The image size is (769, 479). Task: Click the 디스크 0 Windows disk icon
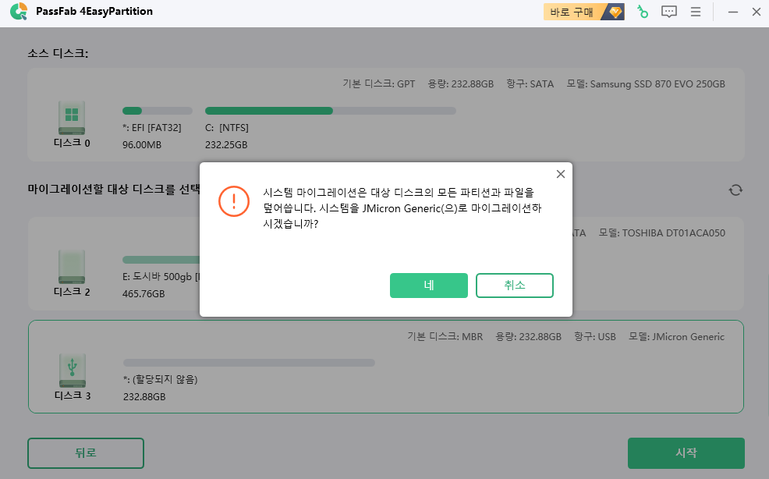coord(72,117)
